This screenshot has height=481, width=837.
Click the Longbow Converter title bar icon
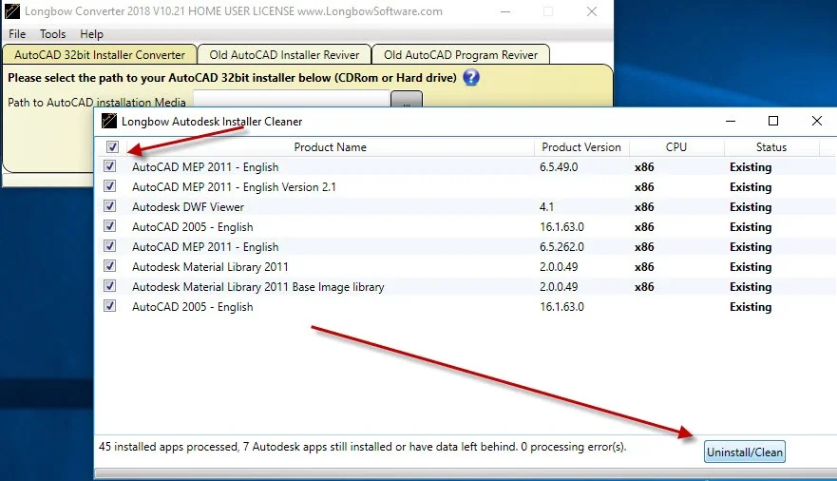[x=11, y=11]
